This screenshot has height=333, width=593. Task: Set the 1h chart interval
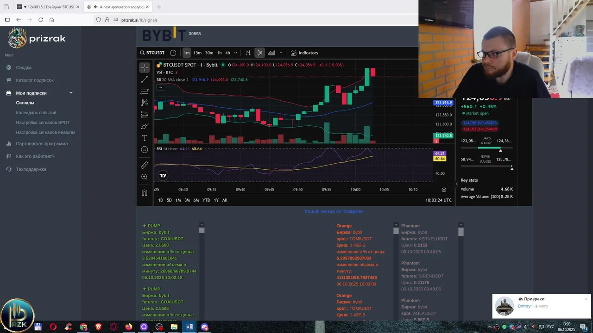(219, 53)
